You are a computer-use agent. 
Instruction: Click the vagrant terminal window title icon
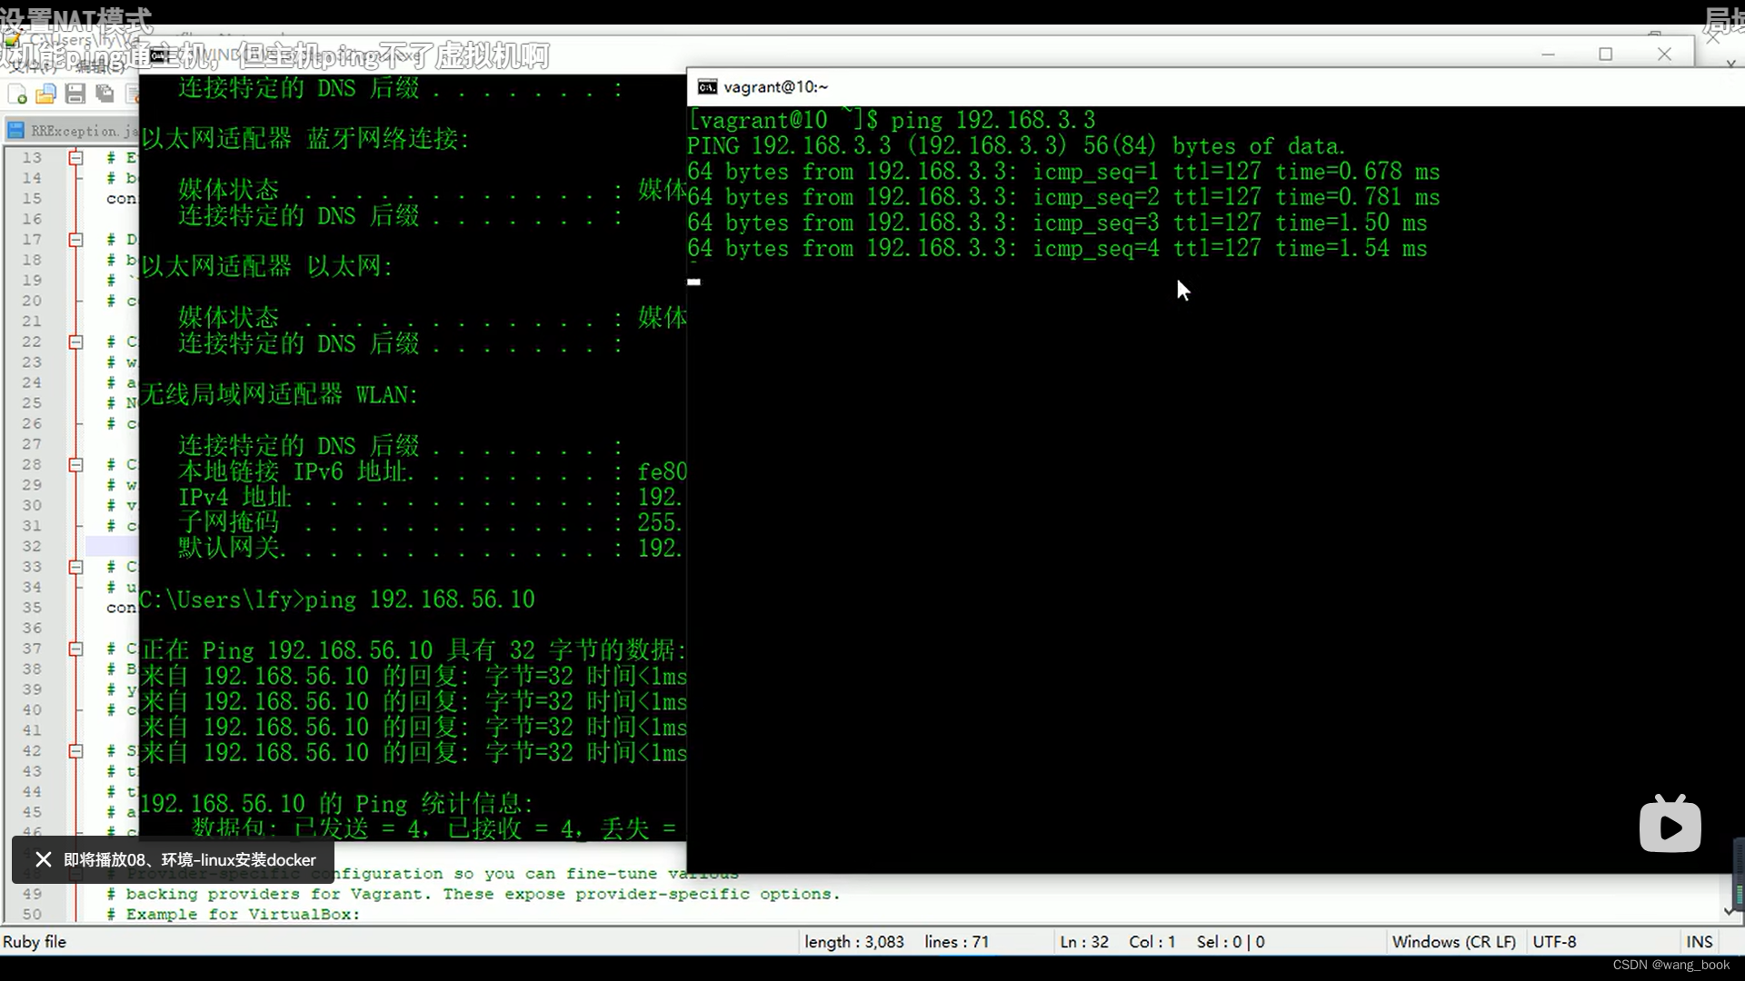point(707,87)
